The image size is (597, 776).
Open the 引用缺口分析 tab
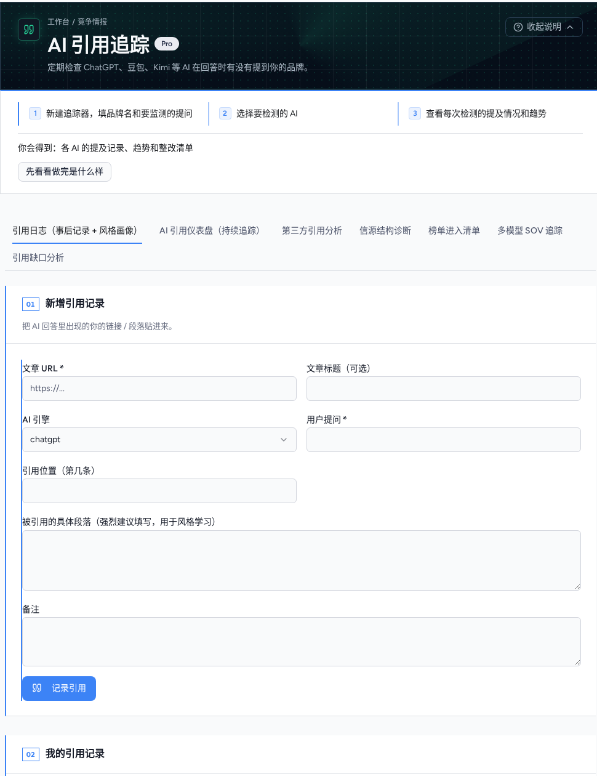pyautogui.click(x=38, y=257)
